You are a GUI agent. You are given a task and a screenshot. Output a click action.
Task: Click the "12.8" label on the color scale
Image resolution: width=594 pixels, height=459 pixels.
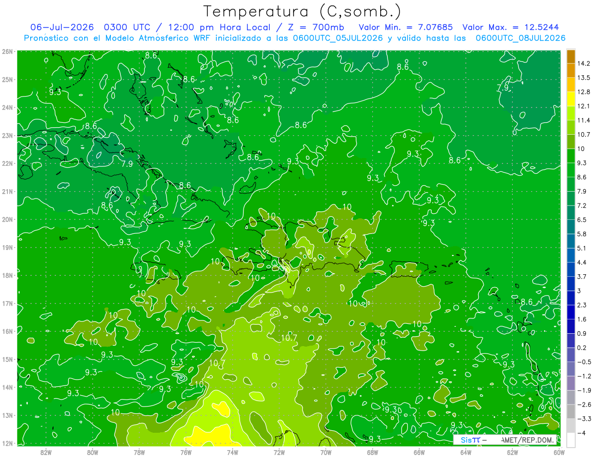click(584, 92)
